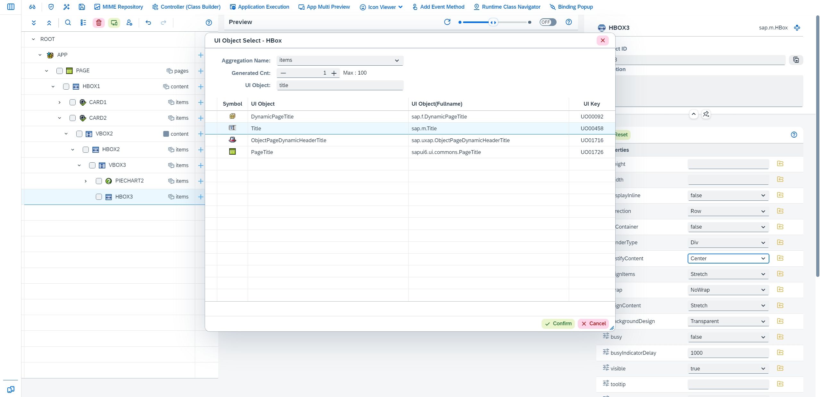Open binding folder icon for justifyContent
Screen dimensions: 820x397
pyautogui.click(x=780, y=258)
